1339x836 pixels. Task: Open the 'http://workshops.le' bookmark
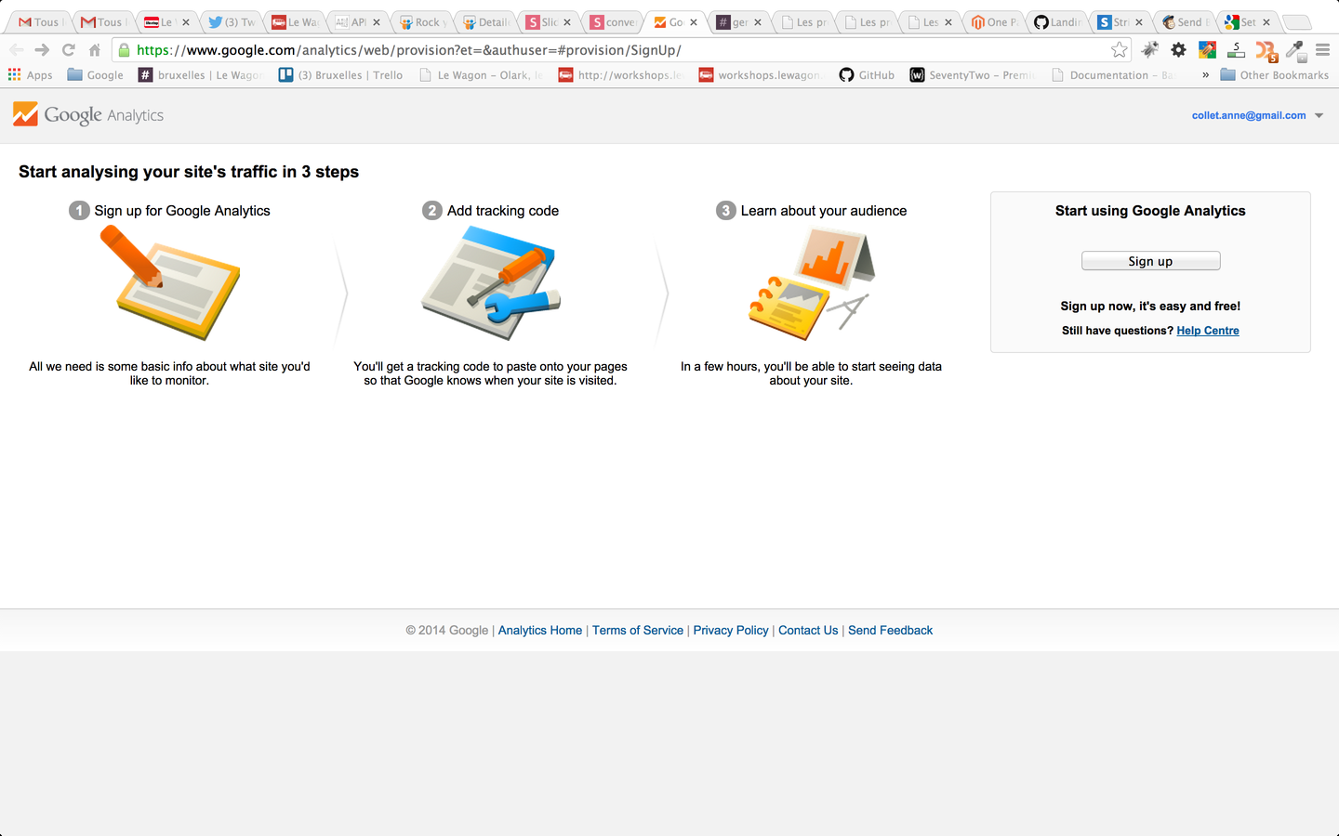[620, 75]
